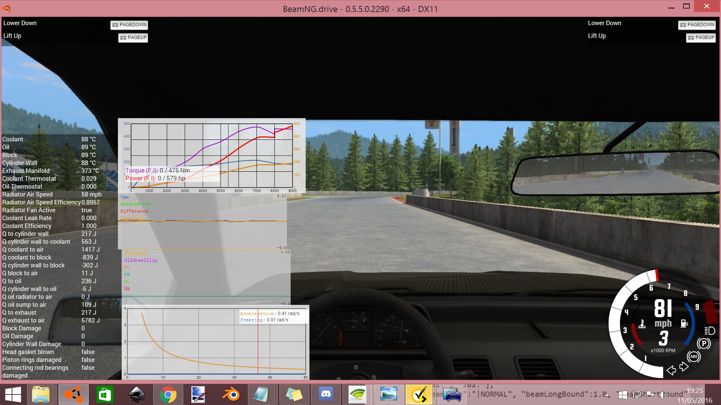Click the Radiator Air Speed 58 mph row

(x=52, y=195)
